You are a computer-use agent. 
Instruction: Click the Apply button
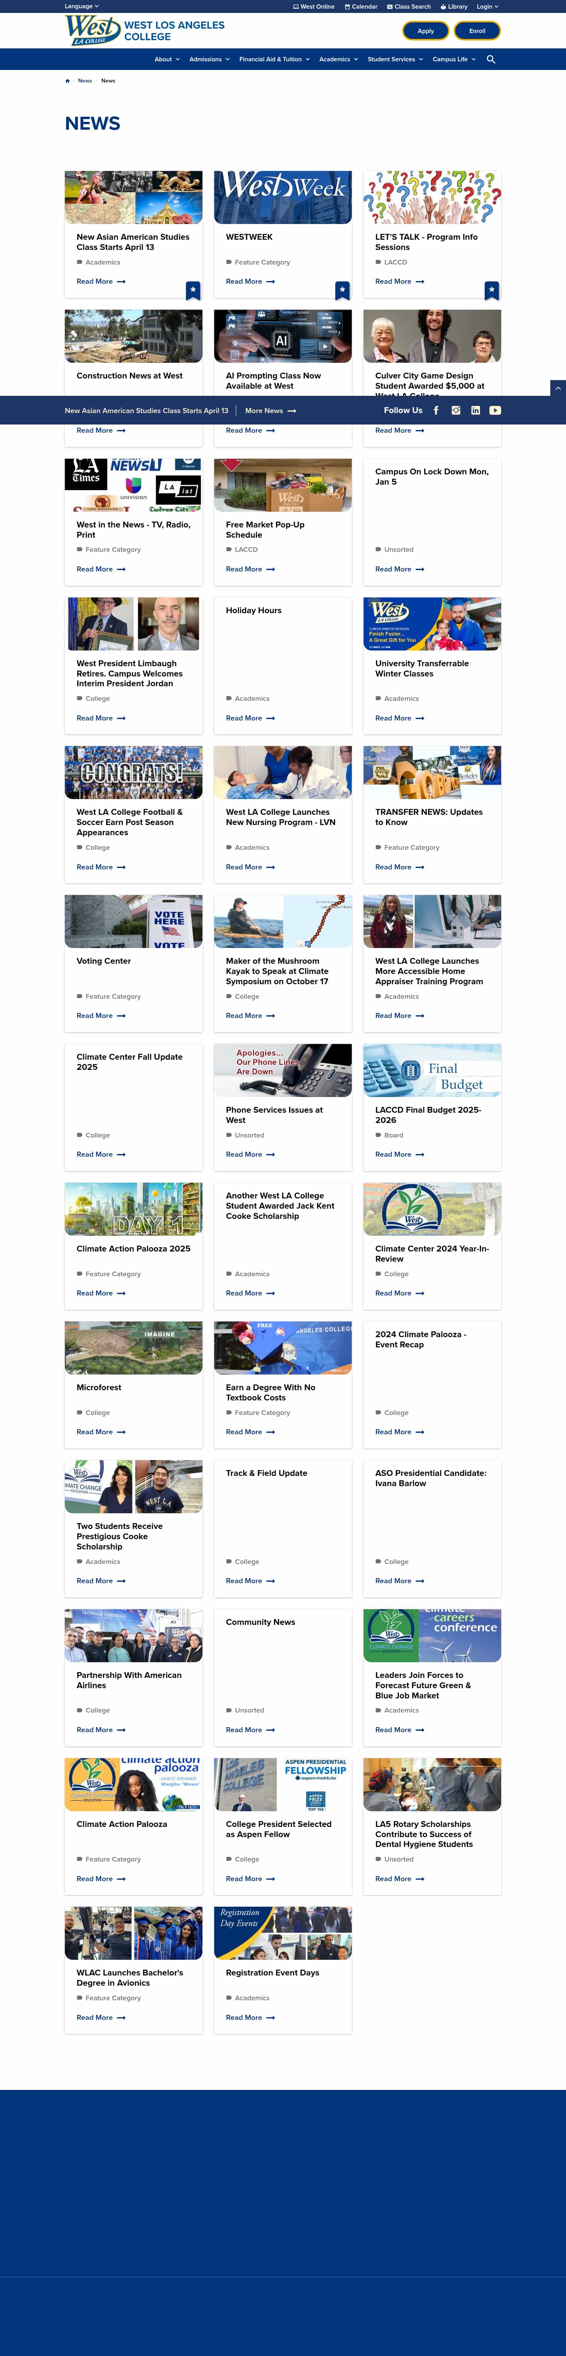pyautogui.click(x=425, y=31)
